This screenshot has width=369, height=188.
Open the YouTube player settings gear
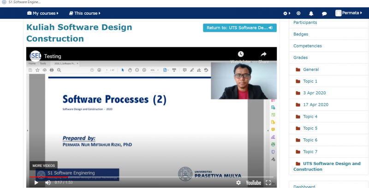(238, 182)
